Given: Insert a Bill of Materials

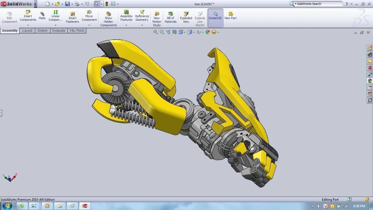Looking at the screenshot, I should pos(170,17).
